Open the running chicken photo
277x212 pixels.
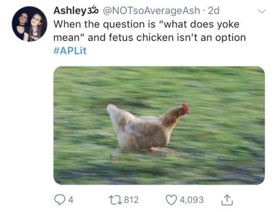point(159,125)
